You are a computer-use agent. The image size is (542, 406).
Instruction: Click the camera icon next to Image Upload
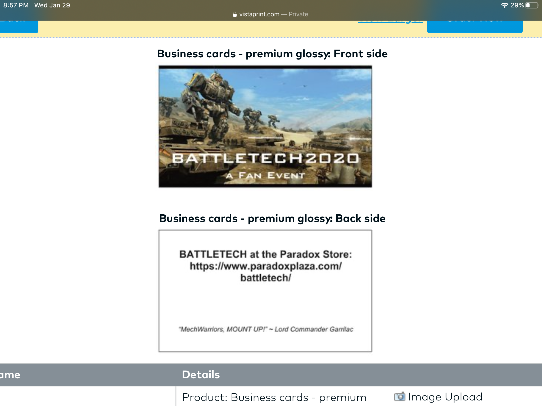(x=400, y=397)
